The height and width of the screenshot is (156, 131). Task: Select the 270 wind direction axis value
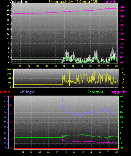tap(9, 74)
